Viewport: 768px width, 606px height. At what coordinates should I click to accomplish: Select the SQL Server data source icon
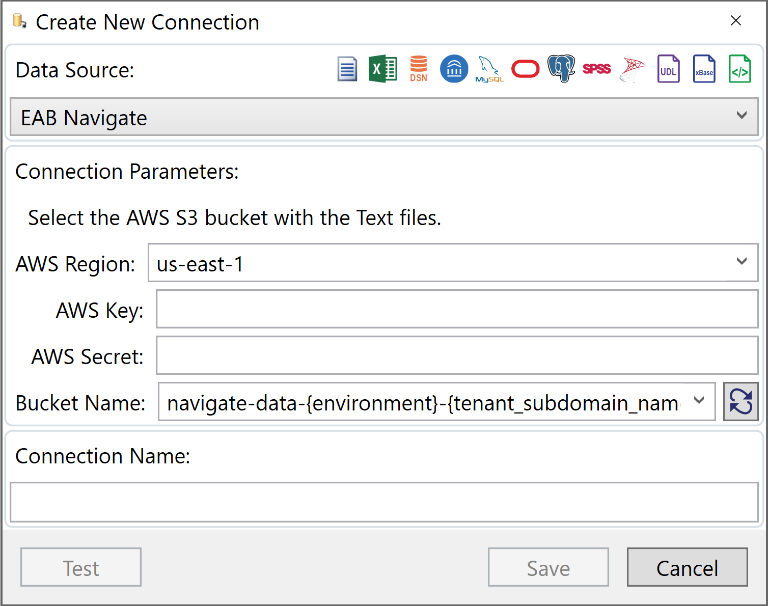click(x=632, y=69)
